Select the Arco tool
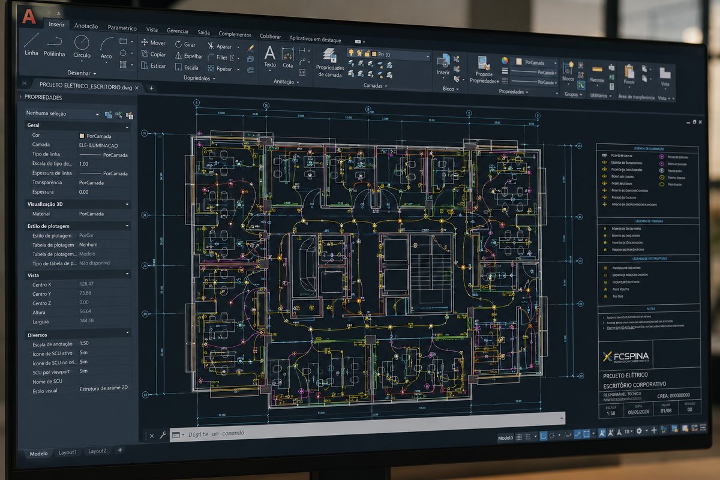The image size is (720, 480). (106, 48)
